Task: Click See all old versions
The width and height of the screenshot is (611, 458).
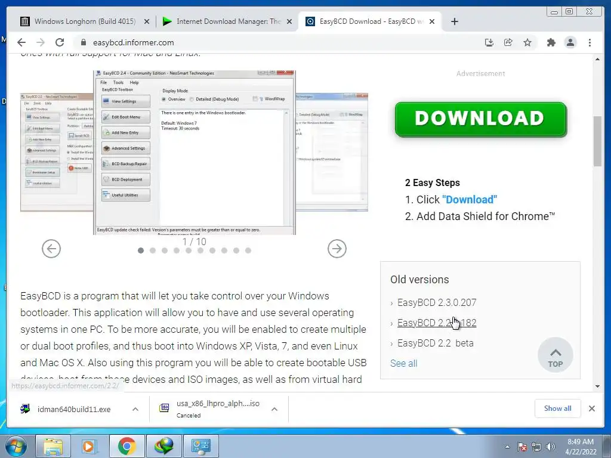Action: pos(404,363)
